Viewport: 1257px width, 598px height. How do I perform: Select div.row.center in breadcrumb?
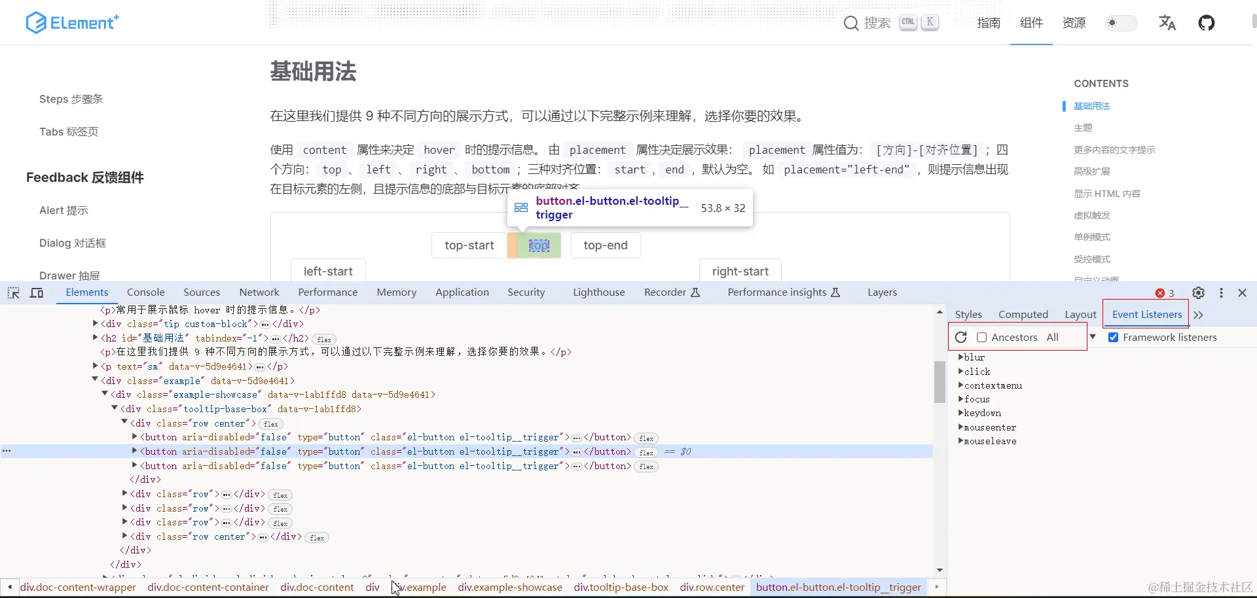(x=712, y=588)
